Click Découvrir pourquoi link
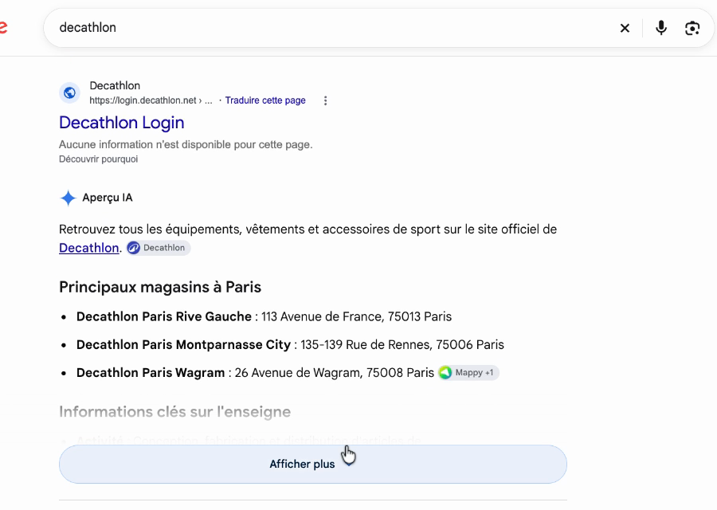717x510 pixels. click(98, 159)
